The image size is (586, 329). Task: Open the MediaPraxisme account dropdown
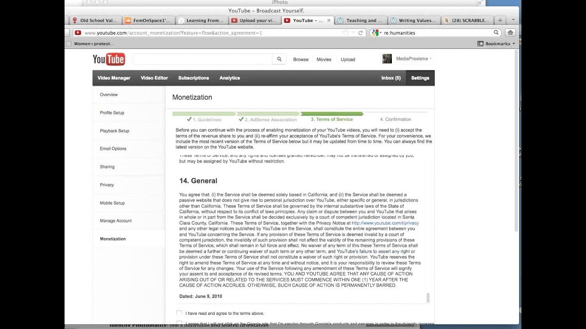coord(414,59)
